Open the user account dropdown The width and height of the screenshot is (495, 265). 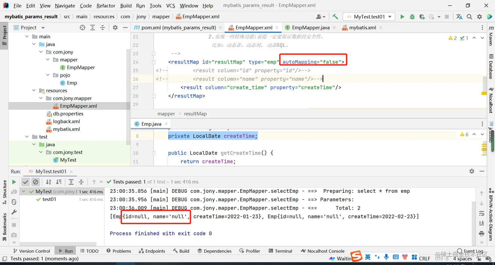(321, 17)
